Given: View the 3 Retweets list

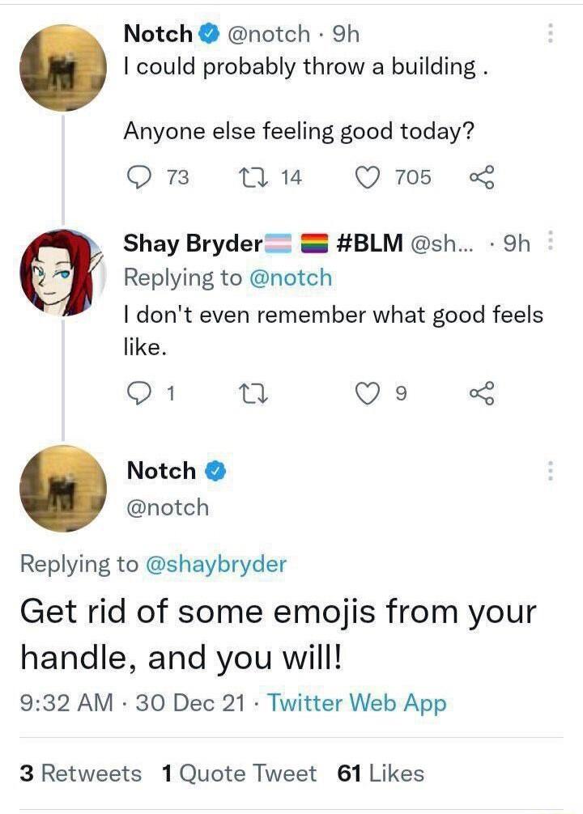Looking at the screenshot, I should point(79,773).
